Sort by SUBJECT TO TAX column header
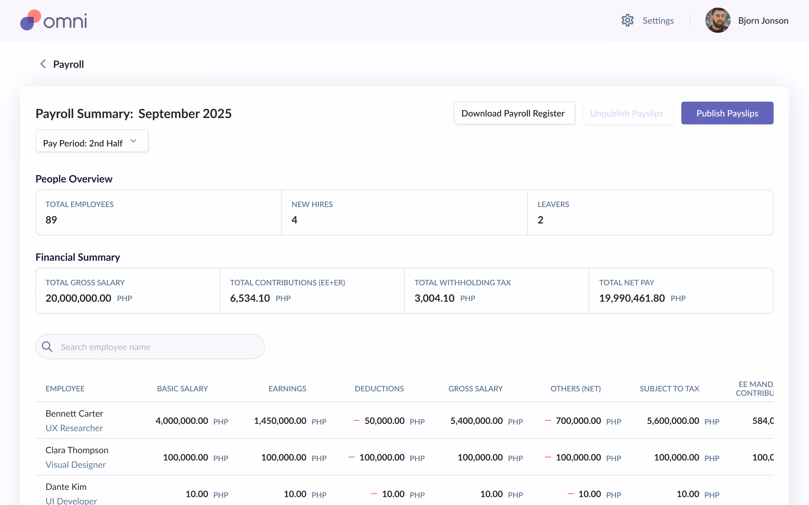The width and height of the screenshot is (809, 505). click(669, 389)
